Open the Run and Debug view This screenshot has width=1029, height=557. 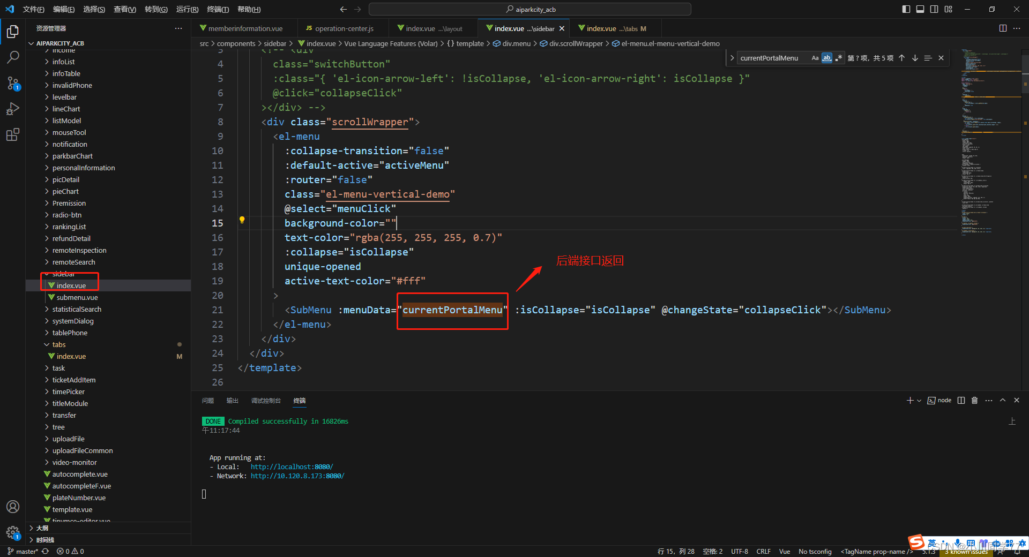pyautogui.click(x=13, y=109)
